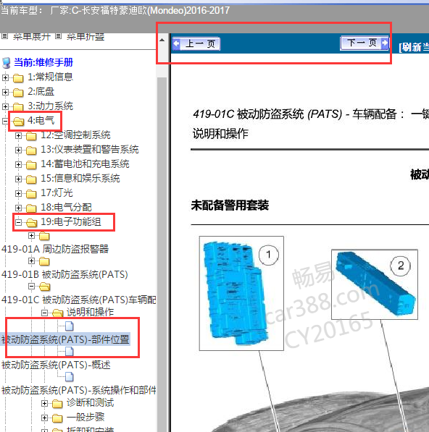Viewport: 429px width, 432px height.
Task: Collapse the 19:电子功能组 node
Action: point(19,222)
